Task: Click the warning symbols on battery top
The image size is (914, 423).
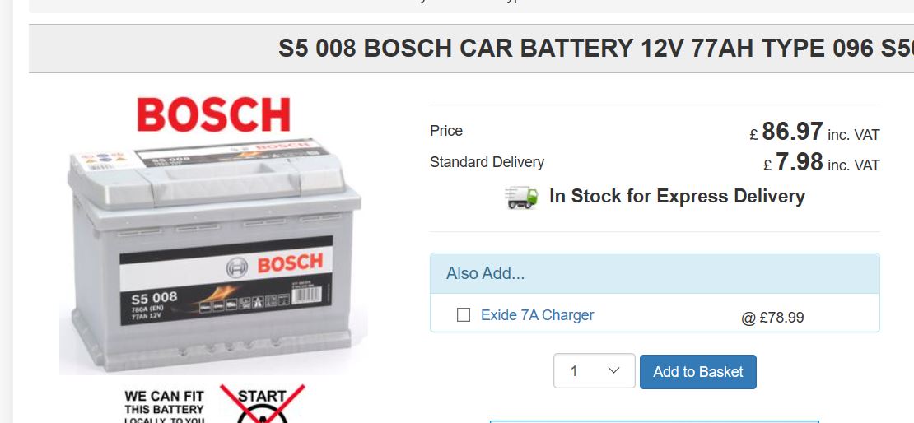Action: (105, 158)
